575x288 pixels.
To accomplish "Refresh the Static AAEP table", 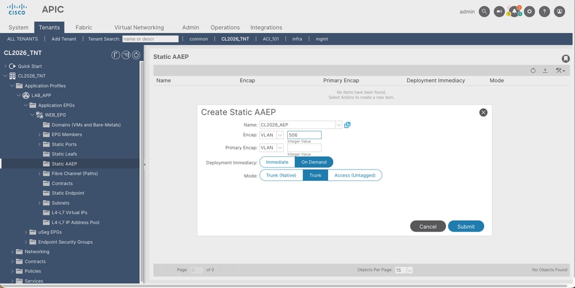I will tap(533, 70).
